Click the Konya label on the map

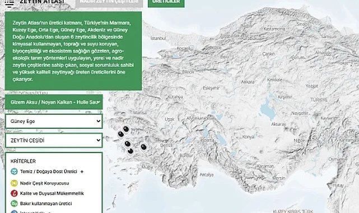248,137
